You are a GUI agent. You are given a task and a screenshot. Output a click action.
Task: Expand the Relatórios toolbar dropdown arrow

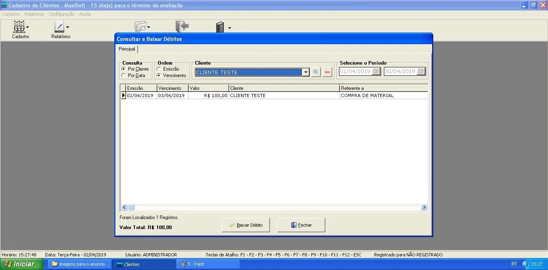67,27
